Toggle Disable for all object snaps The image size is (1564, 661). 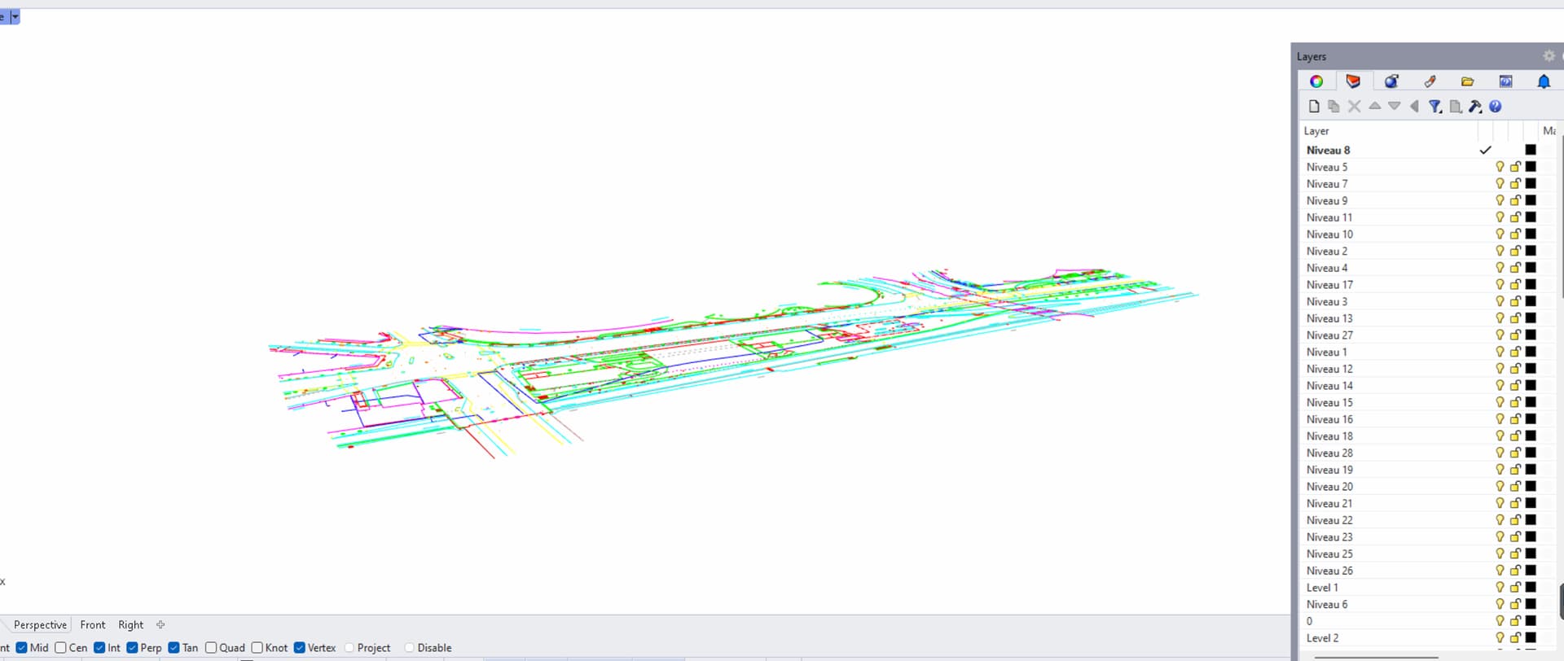tap(410, 648)
